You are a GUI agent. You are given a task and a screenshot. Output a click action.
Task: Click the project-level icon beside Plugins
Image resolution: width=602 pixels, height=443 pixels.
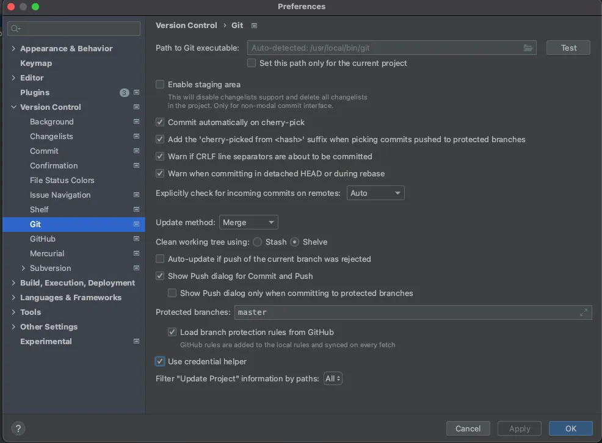136,93
